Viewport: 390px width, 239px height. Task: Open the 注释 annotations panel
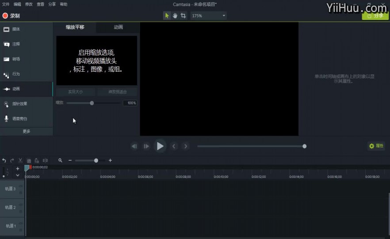pyautogui.click(x=27, y=44)
